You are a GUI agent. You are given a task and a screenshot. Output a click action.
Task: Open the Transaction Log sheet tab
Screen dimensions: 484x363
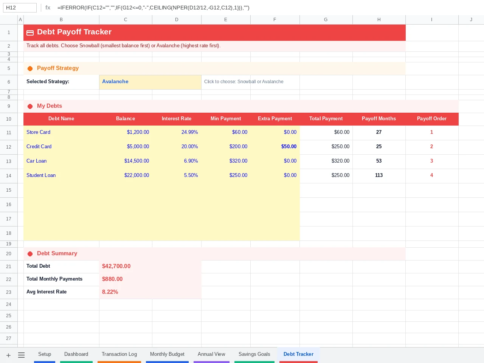pyautogui.click(x=119, y=354)
